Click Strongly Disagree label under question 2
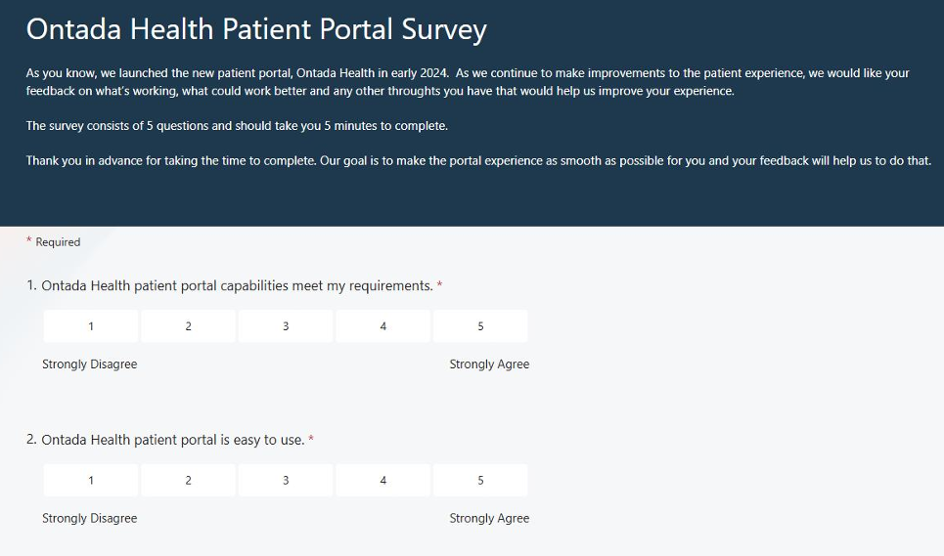 point(89,518)
